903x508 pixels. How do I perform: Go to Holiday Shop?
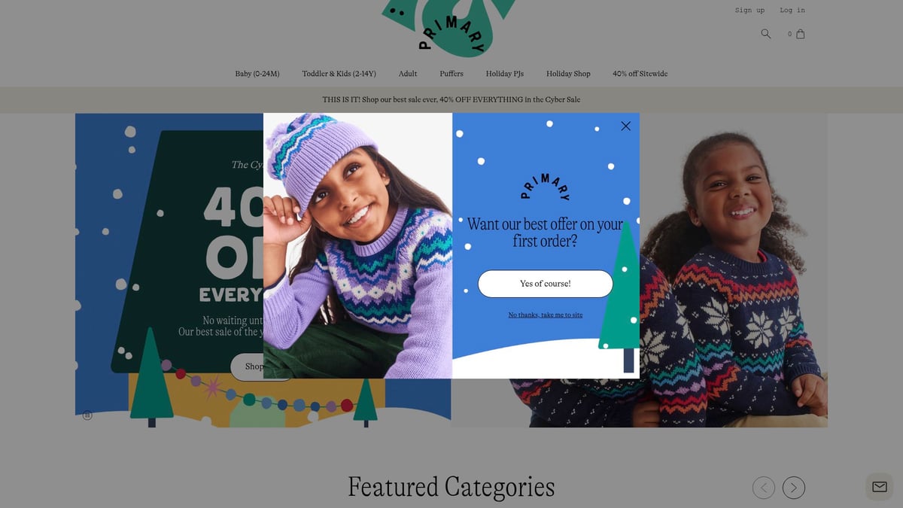pos(568,74)
